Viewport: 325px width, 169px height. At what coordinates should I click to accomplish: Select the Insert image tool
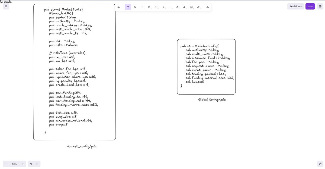point(191,7)
